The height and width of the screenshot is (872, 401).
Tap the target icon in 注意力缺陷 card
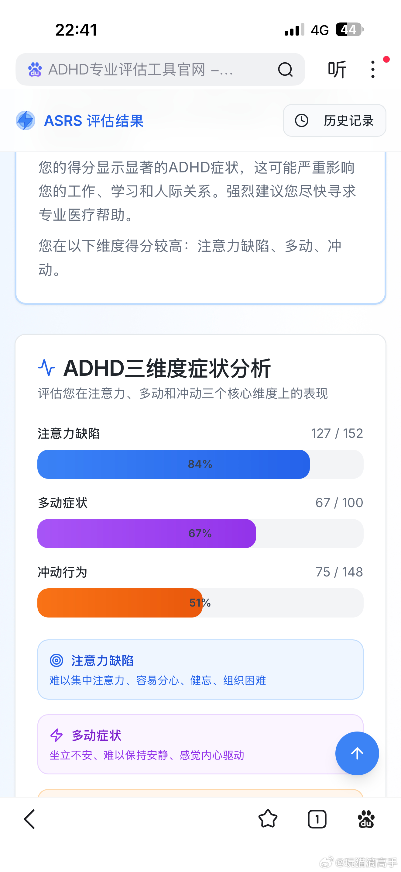(57, 660)
